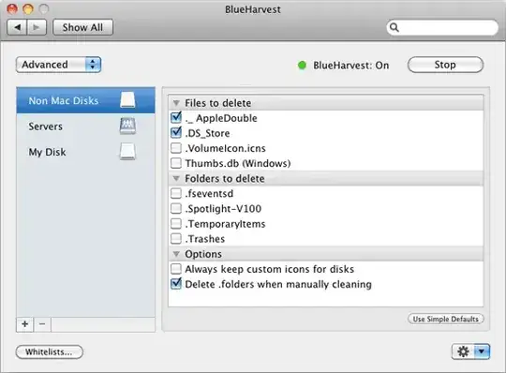
Task: Uncheck the ._ AppleDouble checkbox
Action: pyautogui.click(x=176, y=117)
